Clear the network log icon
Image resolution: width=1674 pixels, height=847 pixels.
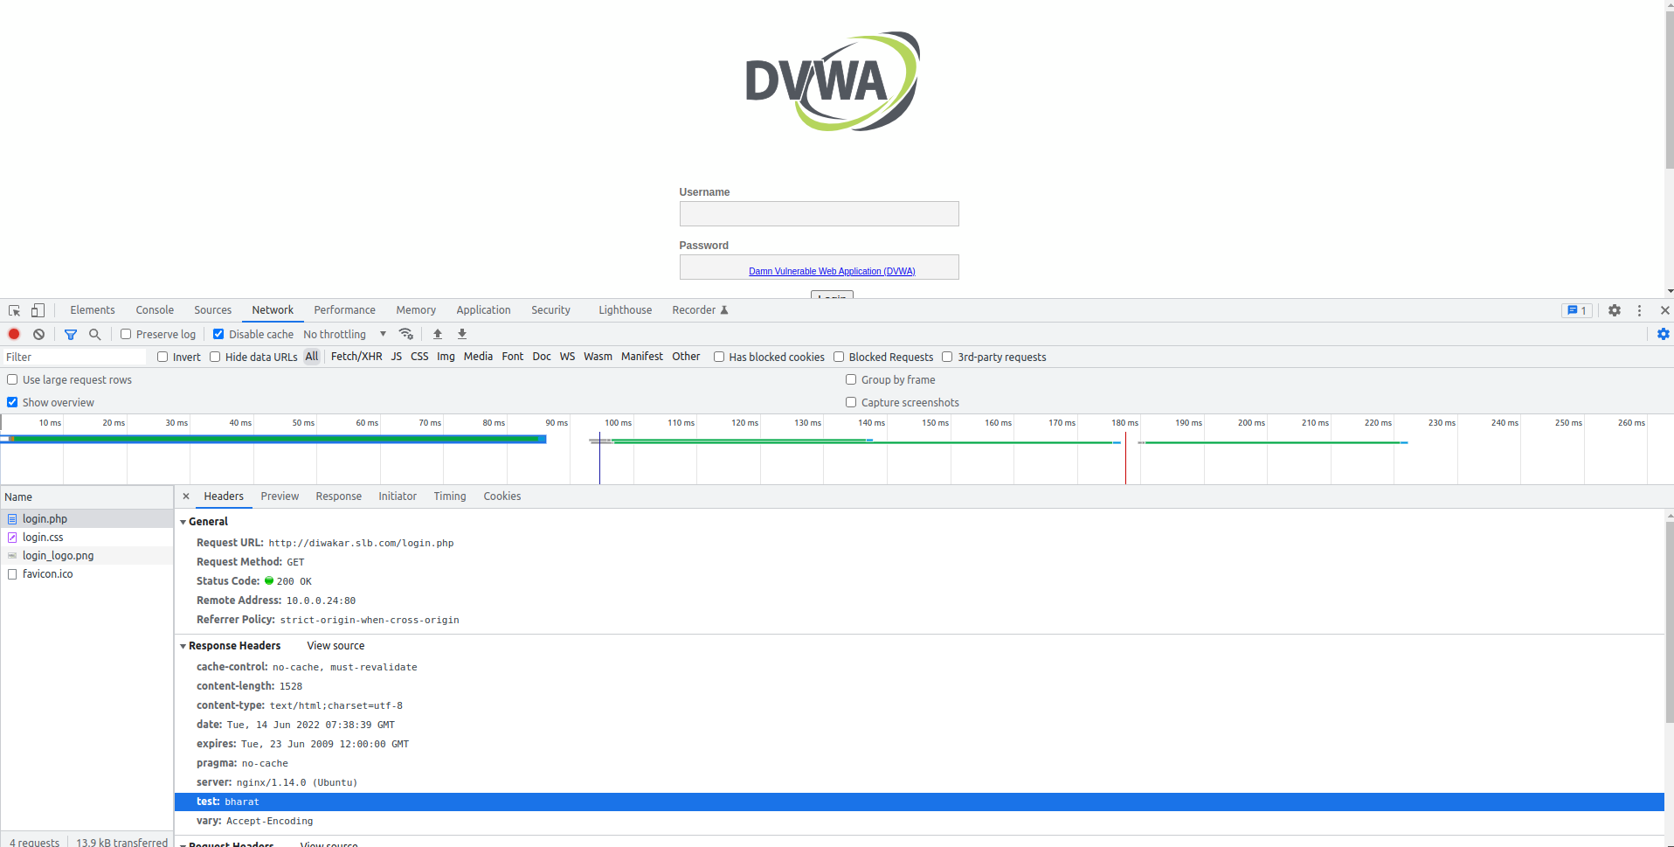click(38, 334)
